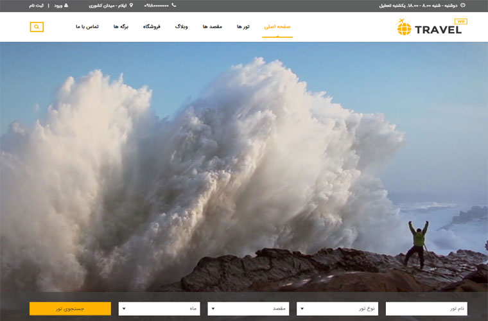488x321 pixels.
Task: Open the ماه month dropdown
Action: coord(159,309)
